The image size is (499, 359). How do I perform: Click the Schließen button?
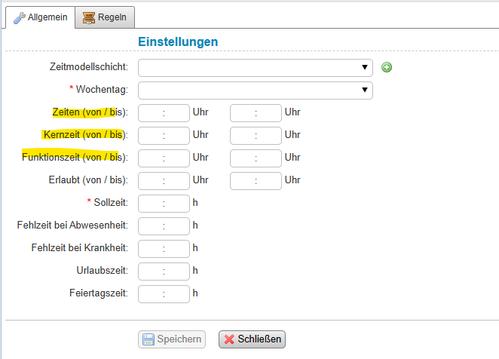(x=252, y=339)
